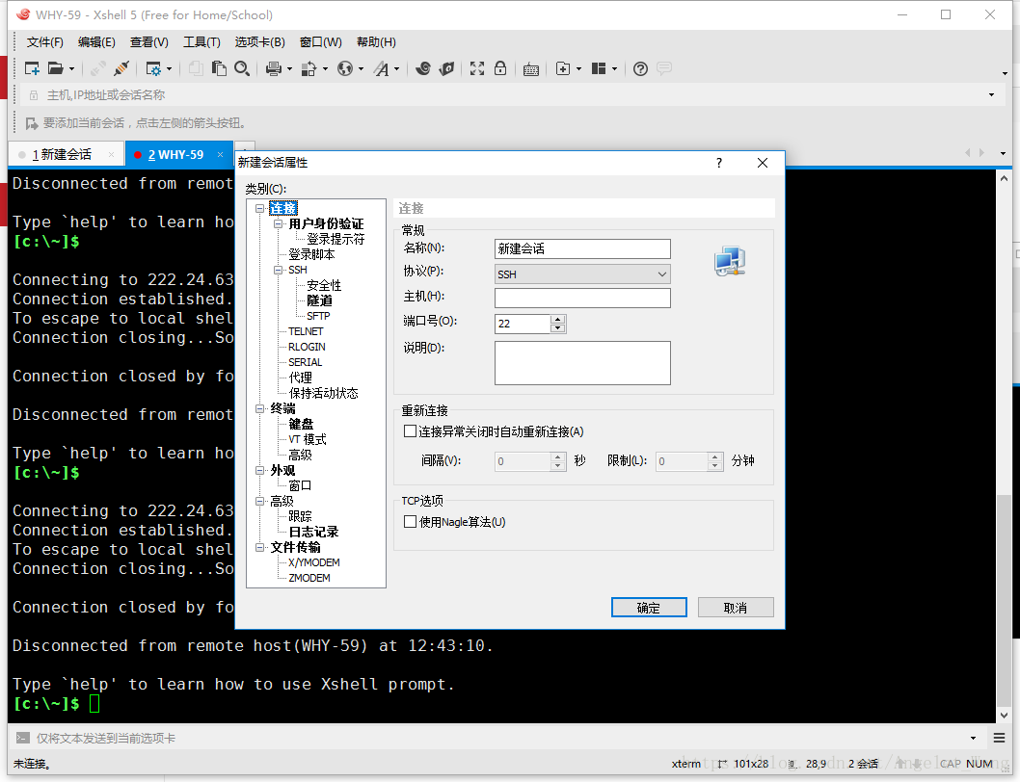The width and height of the screenshot is (1020, 782).
Task: Click the layout arrangement icon
Action: click(599, 68)
